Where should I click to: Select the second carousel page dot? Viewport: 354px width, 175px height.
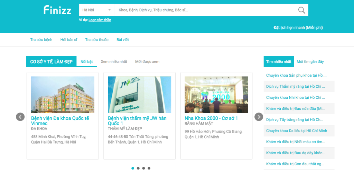138,168
